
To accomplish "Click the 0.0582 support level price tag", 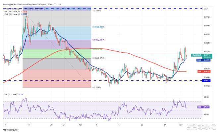I will [207, 80].
